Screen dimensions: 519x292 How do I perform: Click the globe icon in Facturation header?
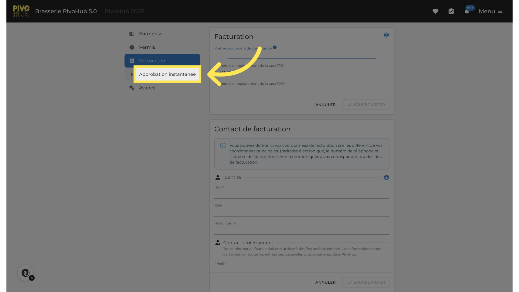[387, 35]
